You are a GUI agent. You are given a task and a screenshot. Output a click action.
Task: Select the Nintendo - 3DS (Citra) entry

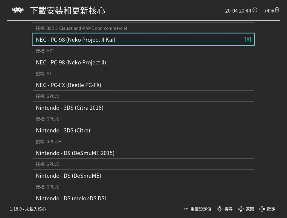pyautogui.click(x=143, y=130)
